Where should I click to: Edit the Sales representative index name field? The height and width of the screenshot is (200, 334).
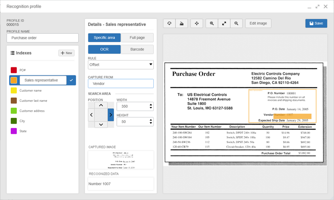[x=43, y=80]
